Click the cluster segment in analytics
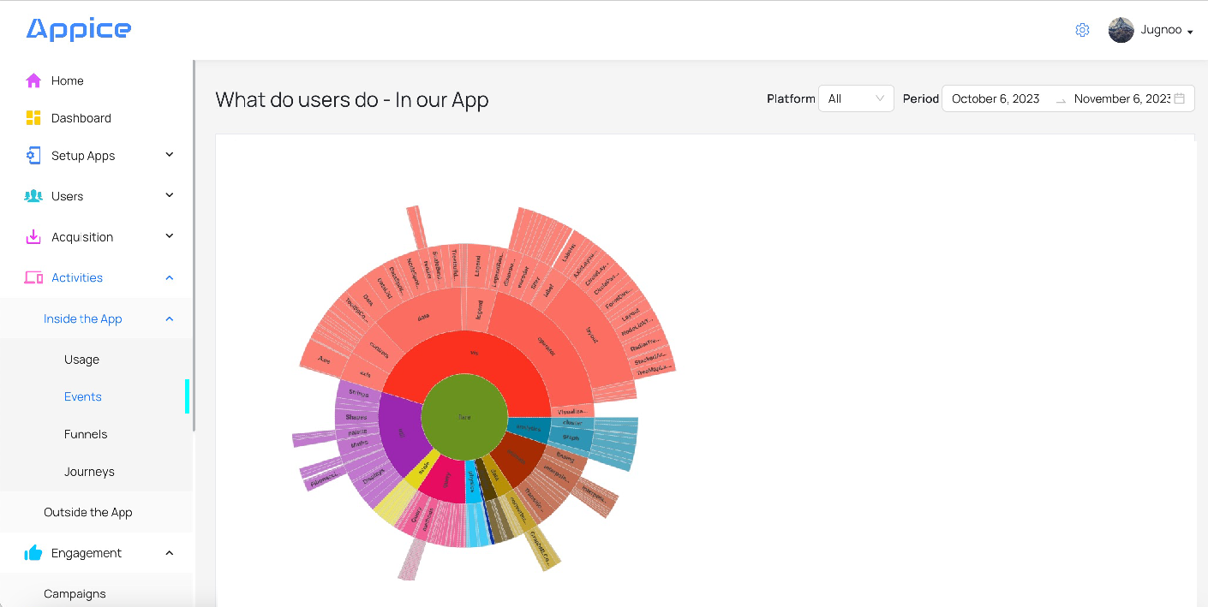The image size is (1208, 607). (x=571, y=422)
